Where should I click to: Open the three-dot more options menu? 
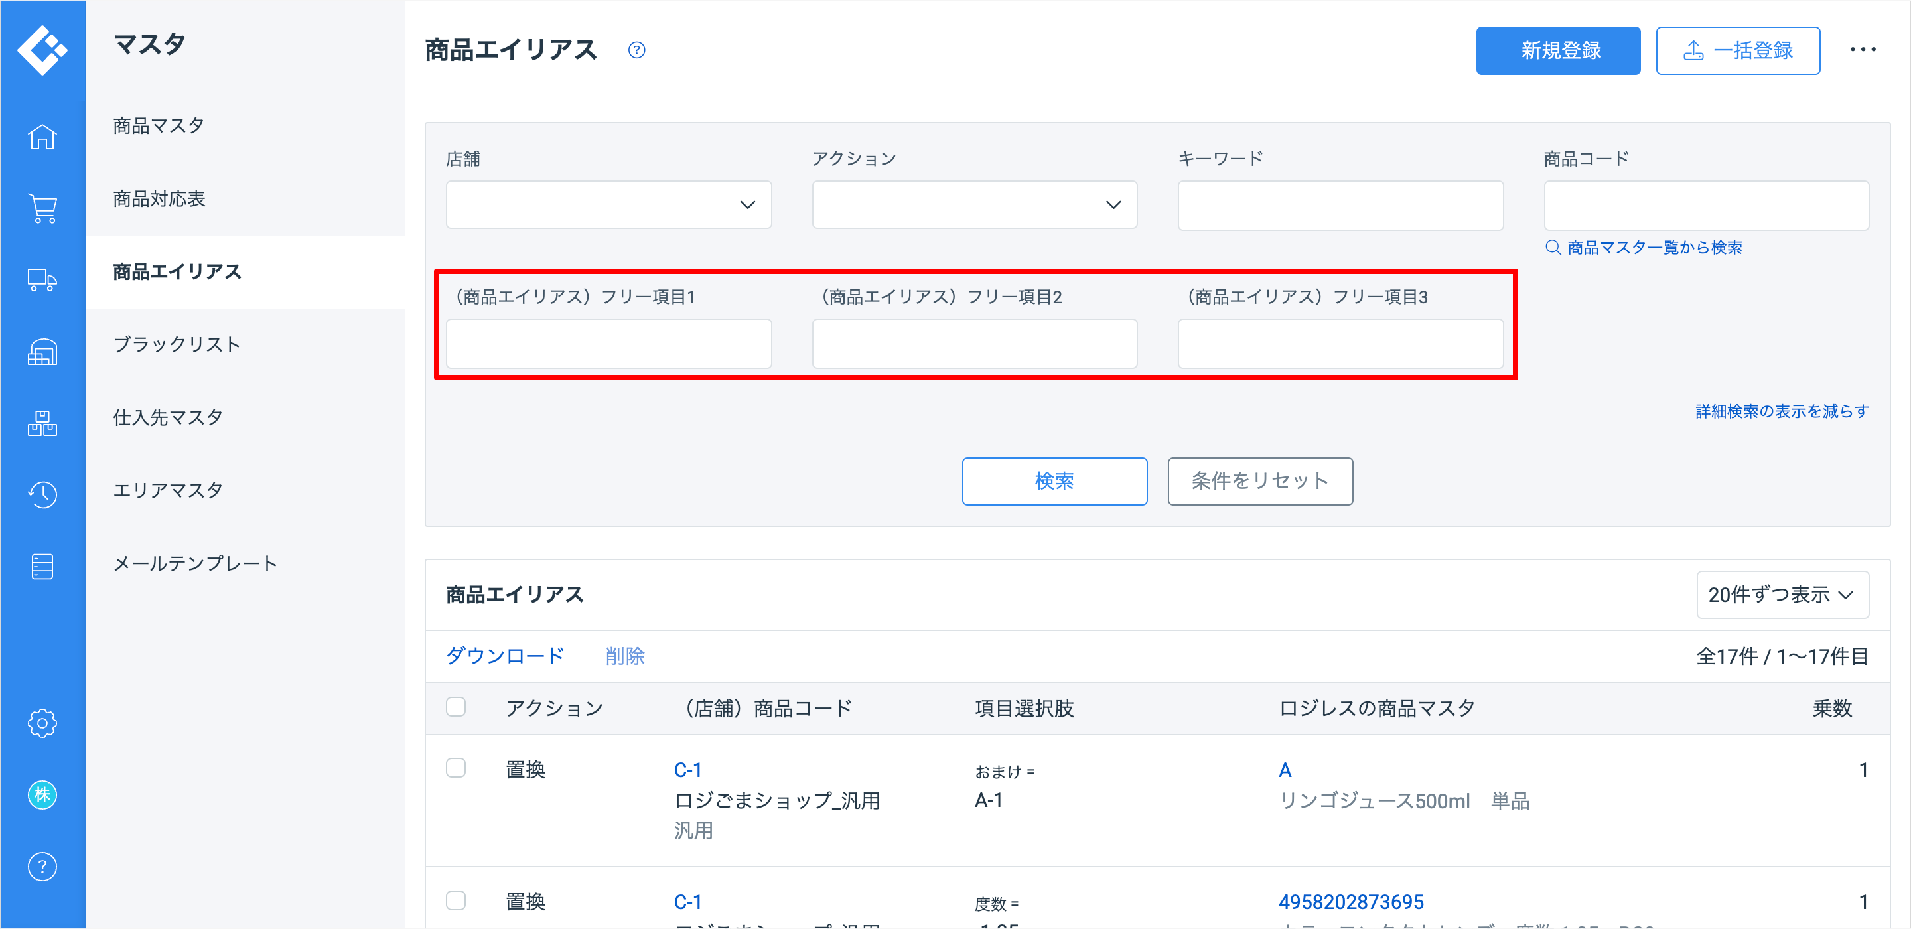1862,50
